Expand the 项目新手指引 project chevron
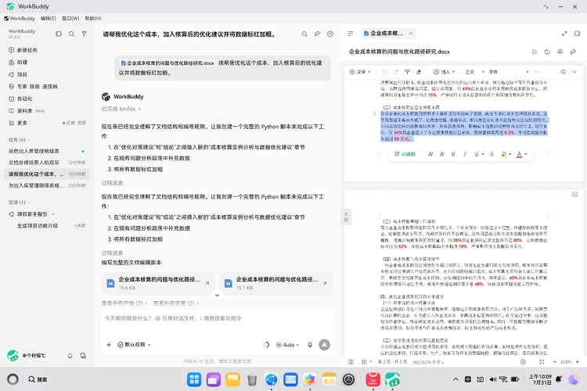Viewport: 587px width, 391px height. pyautogui.click(x=53, y=214)
